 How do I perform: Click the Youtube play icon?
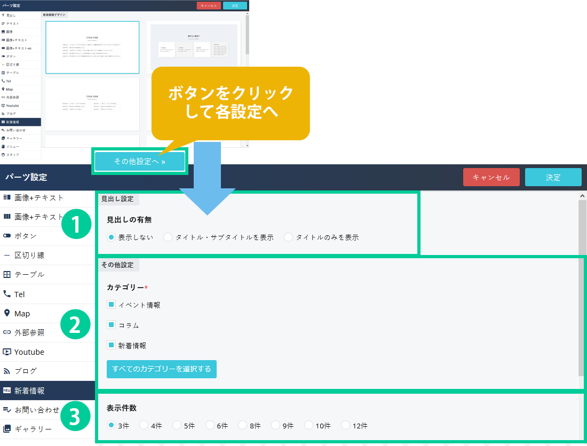7,352
